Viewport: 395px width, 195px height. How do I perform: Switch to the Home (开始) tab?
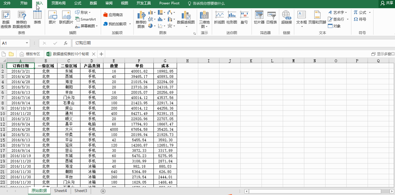pyautogui.click(x=24, y=3)
